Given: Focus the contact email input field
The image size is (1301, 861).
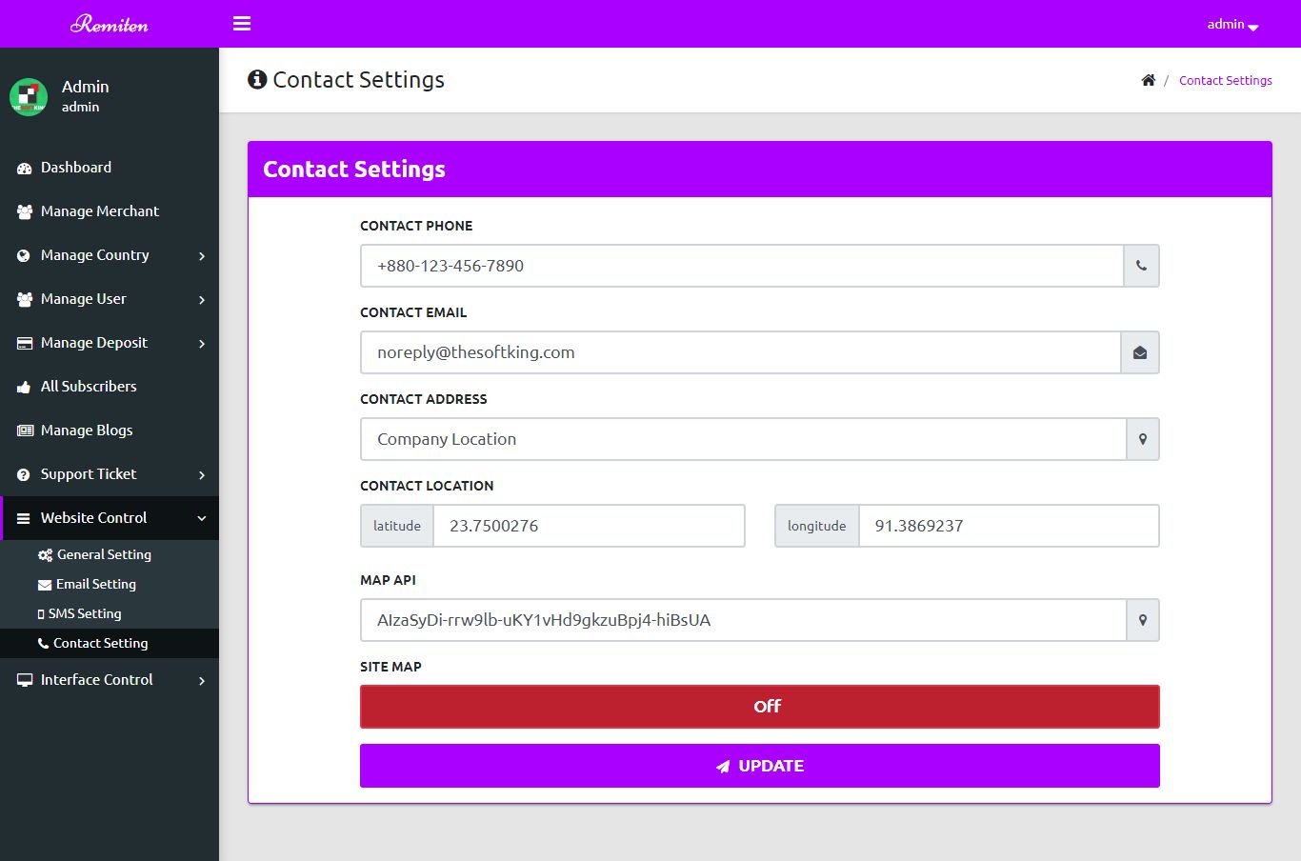Looking at the screenshot, I should click(740, 352).
